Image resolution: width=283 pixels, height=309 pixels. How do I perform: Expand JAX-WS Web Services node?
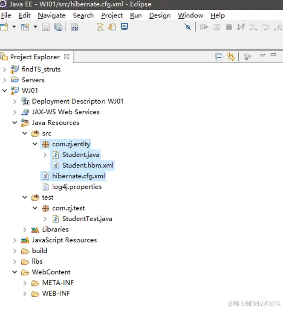(15, 112)
